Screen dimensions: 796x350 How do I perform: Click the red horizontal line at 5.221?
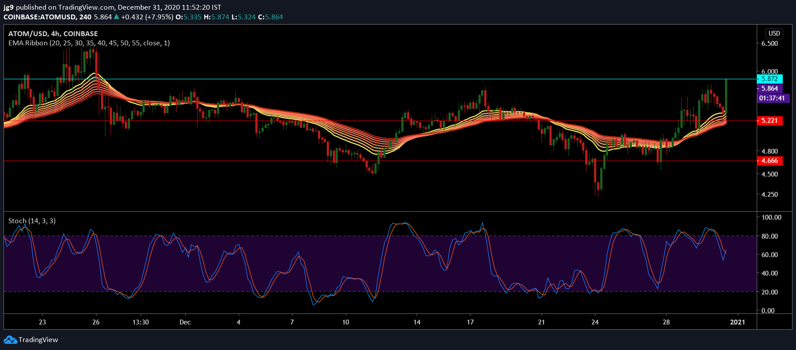coord(379,121)
